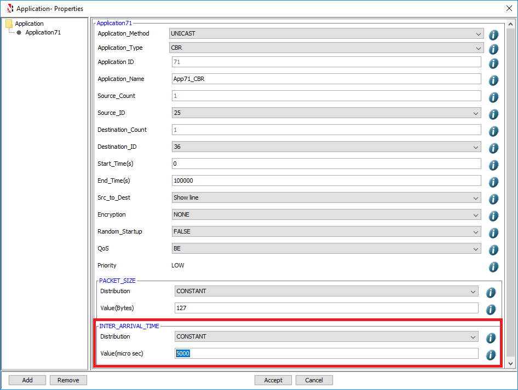The image size is (518, 390).
Task: Click the info icon next to End_Time(s)
Action: pyautogui.click(x=493, y=182)
